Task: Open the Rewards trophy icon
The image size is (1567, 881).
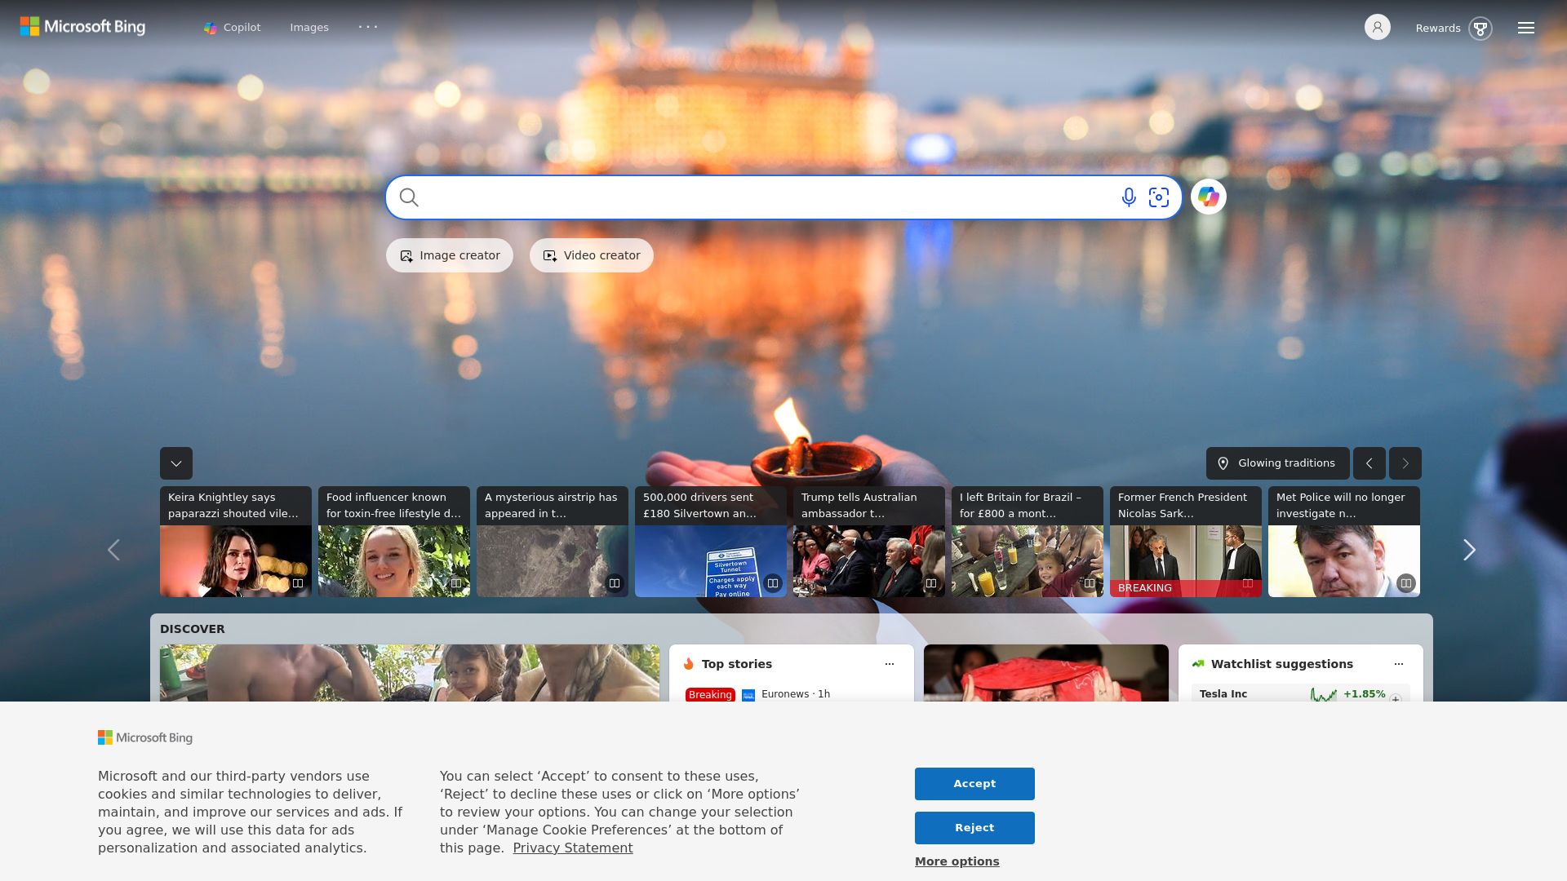Action: coord(1480,29)
